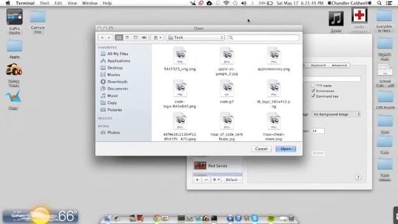The height and width of the screenshot is (224, 398).
Task: Toggle Command key checkbox in Terminal preferences
Action: coord(313,96)
